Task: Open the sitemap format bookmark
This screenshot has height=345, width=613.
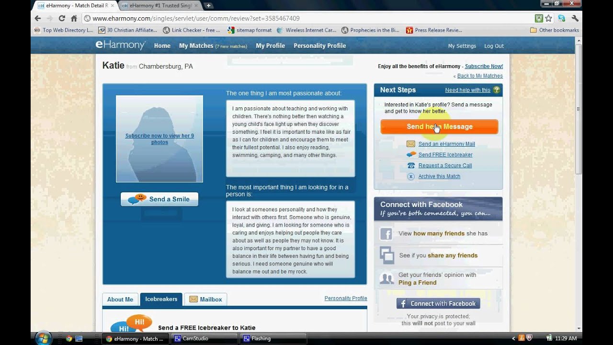Action: click(250, 30)
